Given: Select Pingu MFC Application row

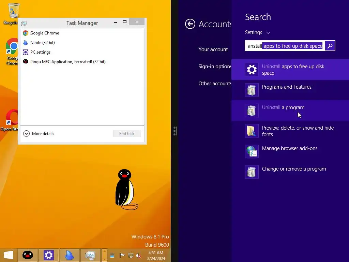Looking at the screenshot, I should click(x=82, y=62).
